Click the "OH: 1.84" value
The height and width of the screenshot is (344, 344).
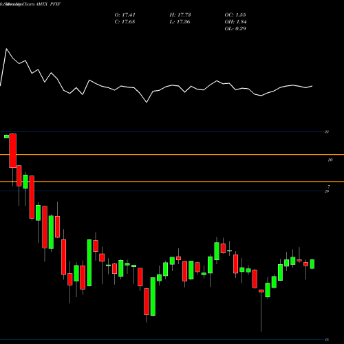click(x=235, y=22)
